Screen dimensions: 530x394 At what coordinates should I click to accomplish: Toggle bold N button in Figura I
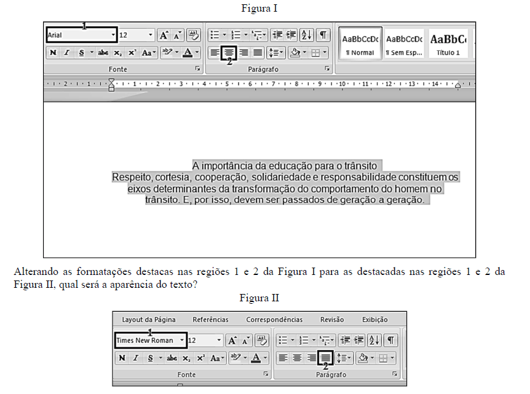[53, 53]
